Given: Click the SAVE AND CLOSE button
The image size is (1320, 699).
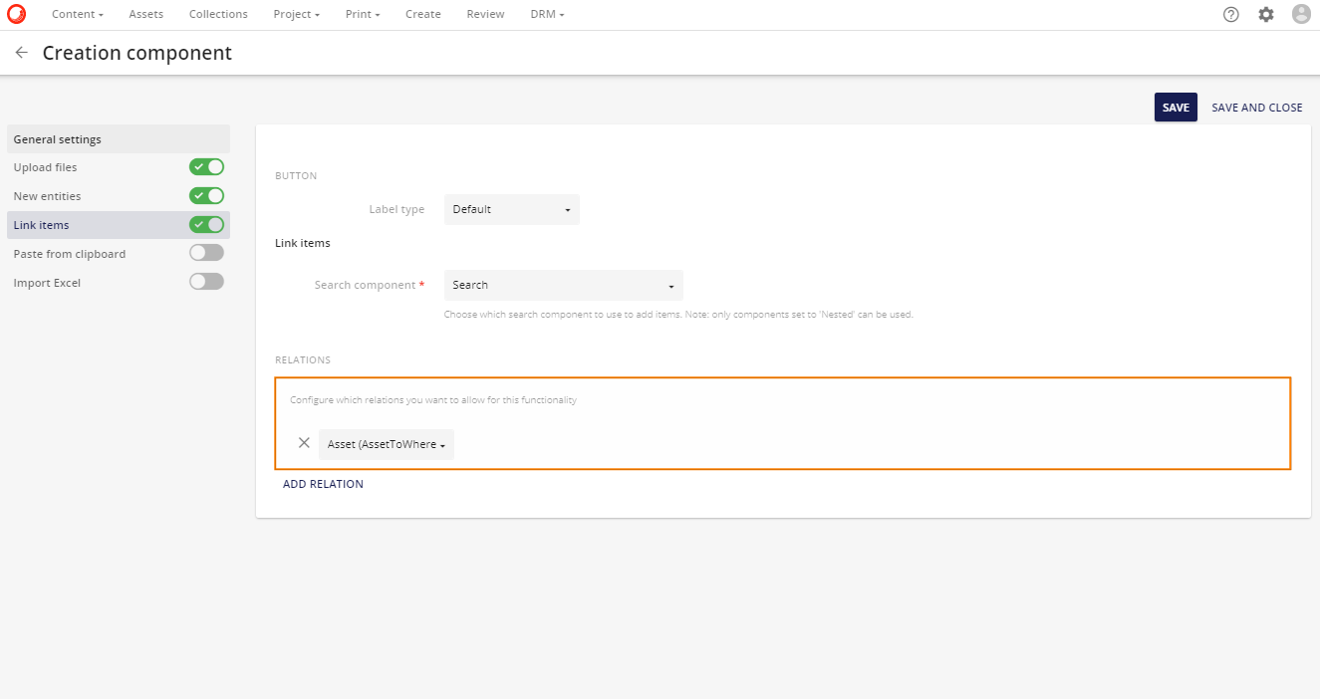Looking at the screenshot, I should 1256,107.
